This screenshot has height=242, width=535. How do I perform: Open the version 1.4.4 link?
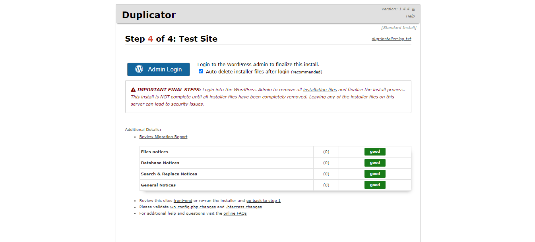point(395,9)
